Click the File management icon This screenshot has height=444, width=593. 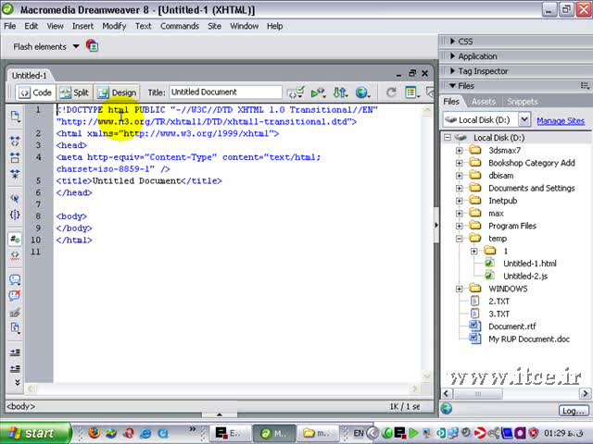(340, 92)
